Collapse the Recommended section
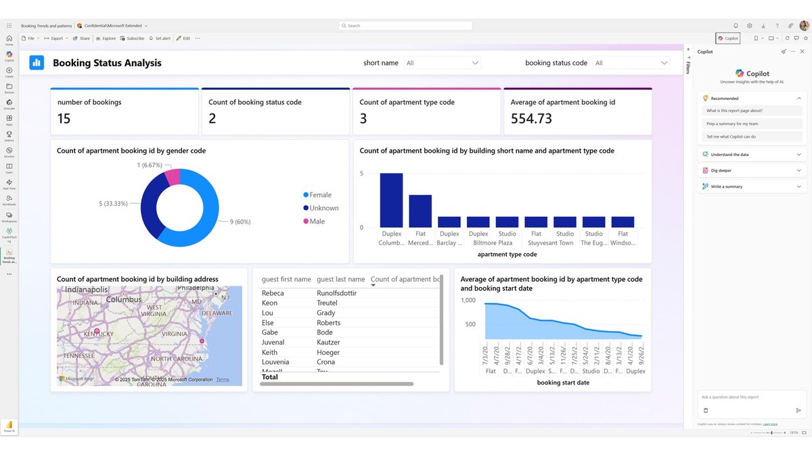 pos(798,98)
